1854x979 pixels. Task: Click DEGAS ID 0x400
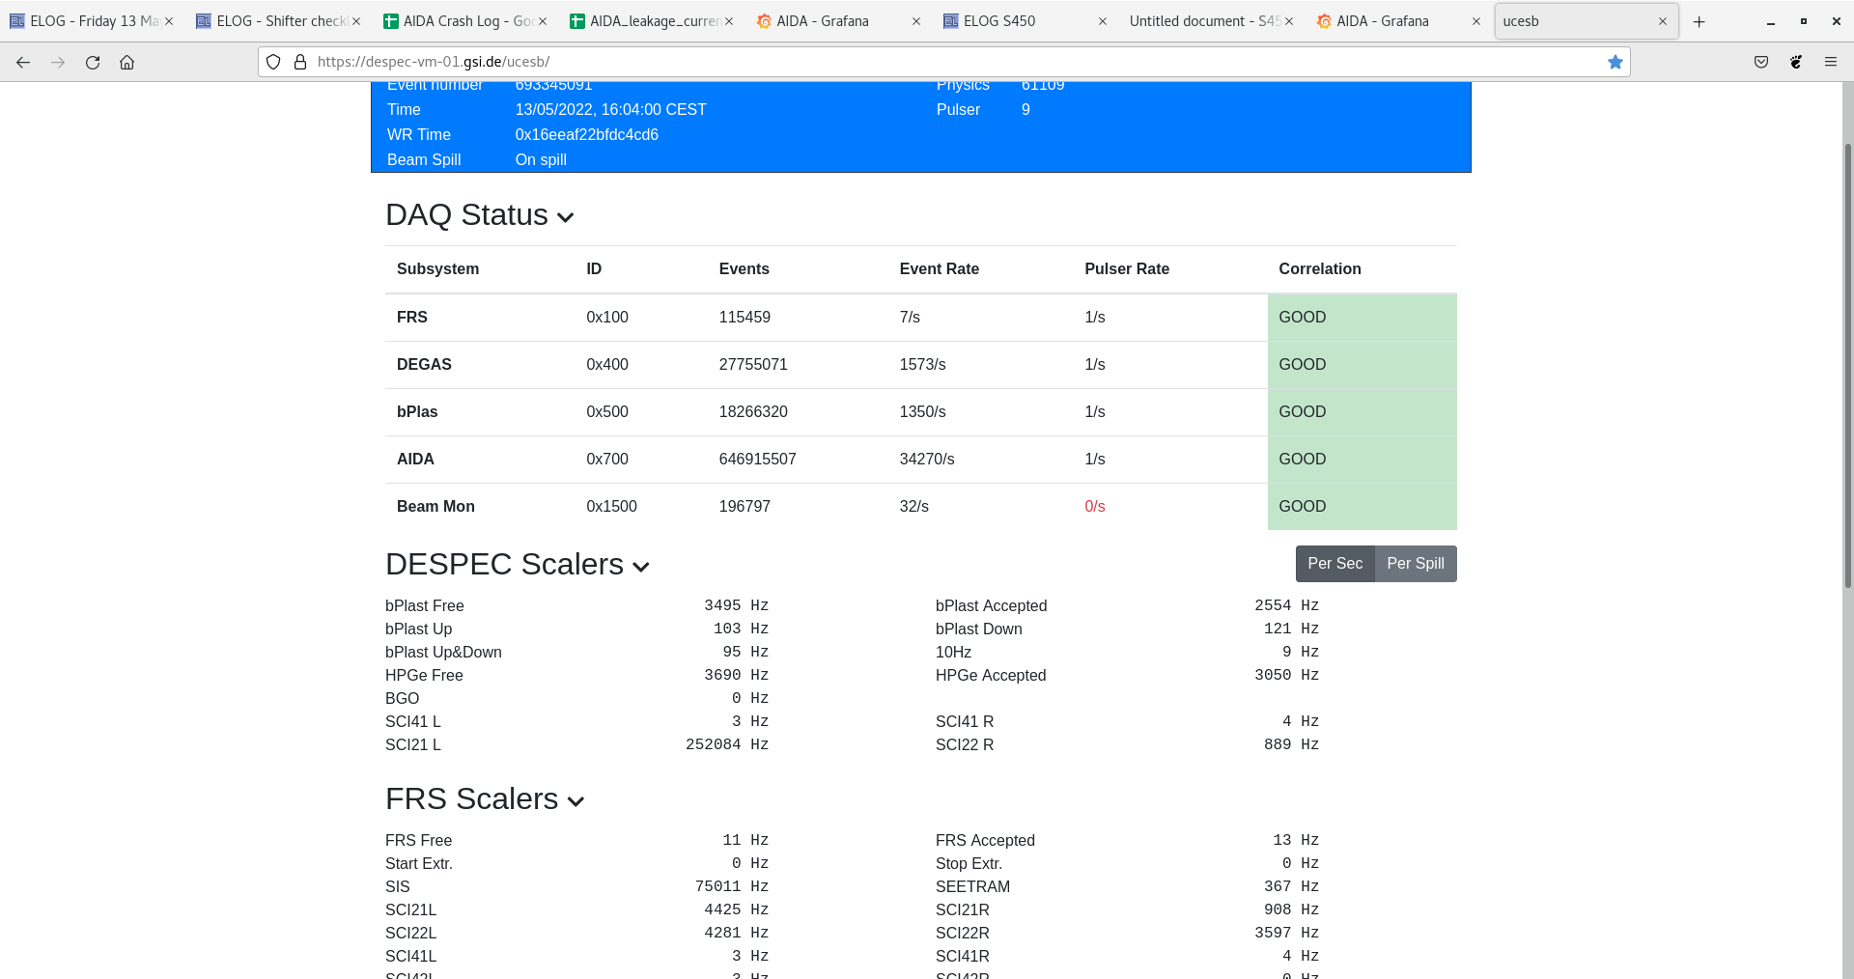pyautogui.click(x=607, y=365)
